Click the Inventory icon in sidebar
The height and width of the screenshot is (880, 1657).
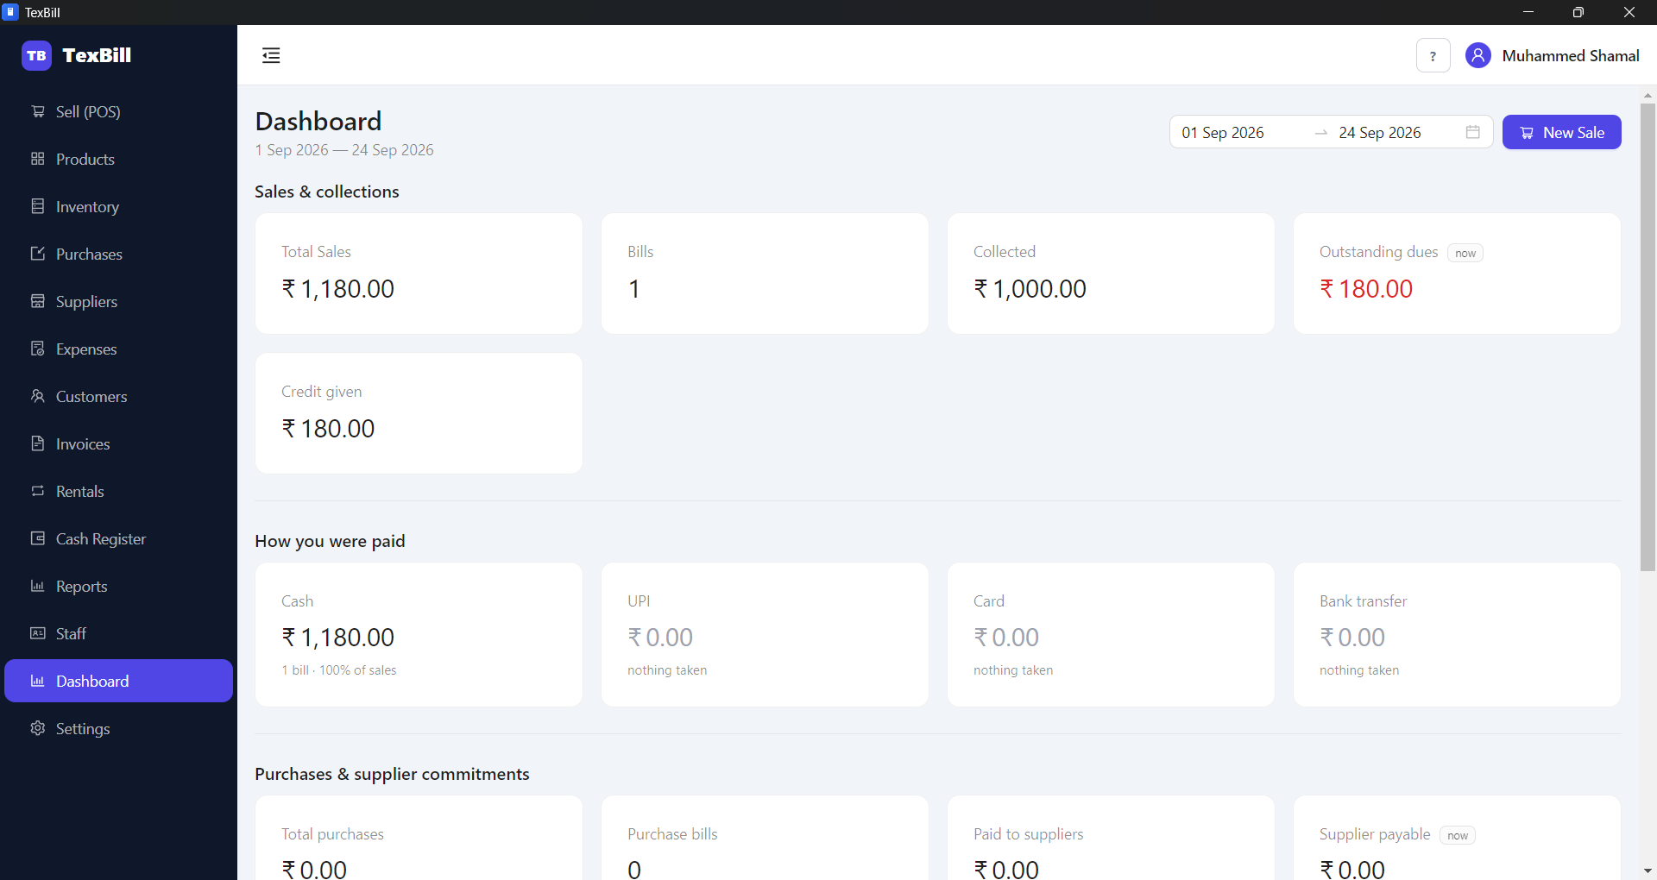point(38,206)
